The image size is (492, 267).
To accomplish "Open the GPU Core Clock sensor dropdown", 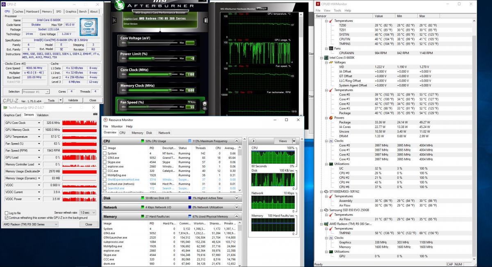I will (39, 123).
